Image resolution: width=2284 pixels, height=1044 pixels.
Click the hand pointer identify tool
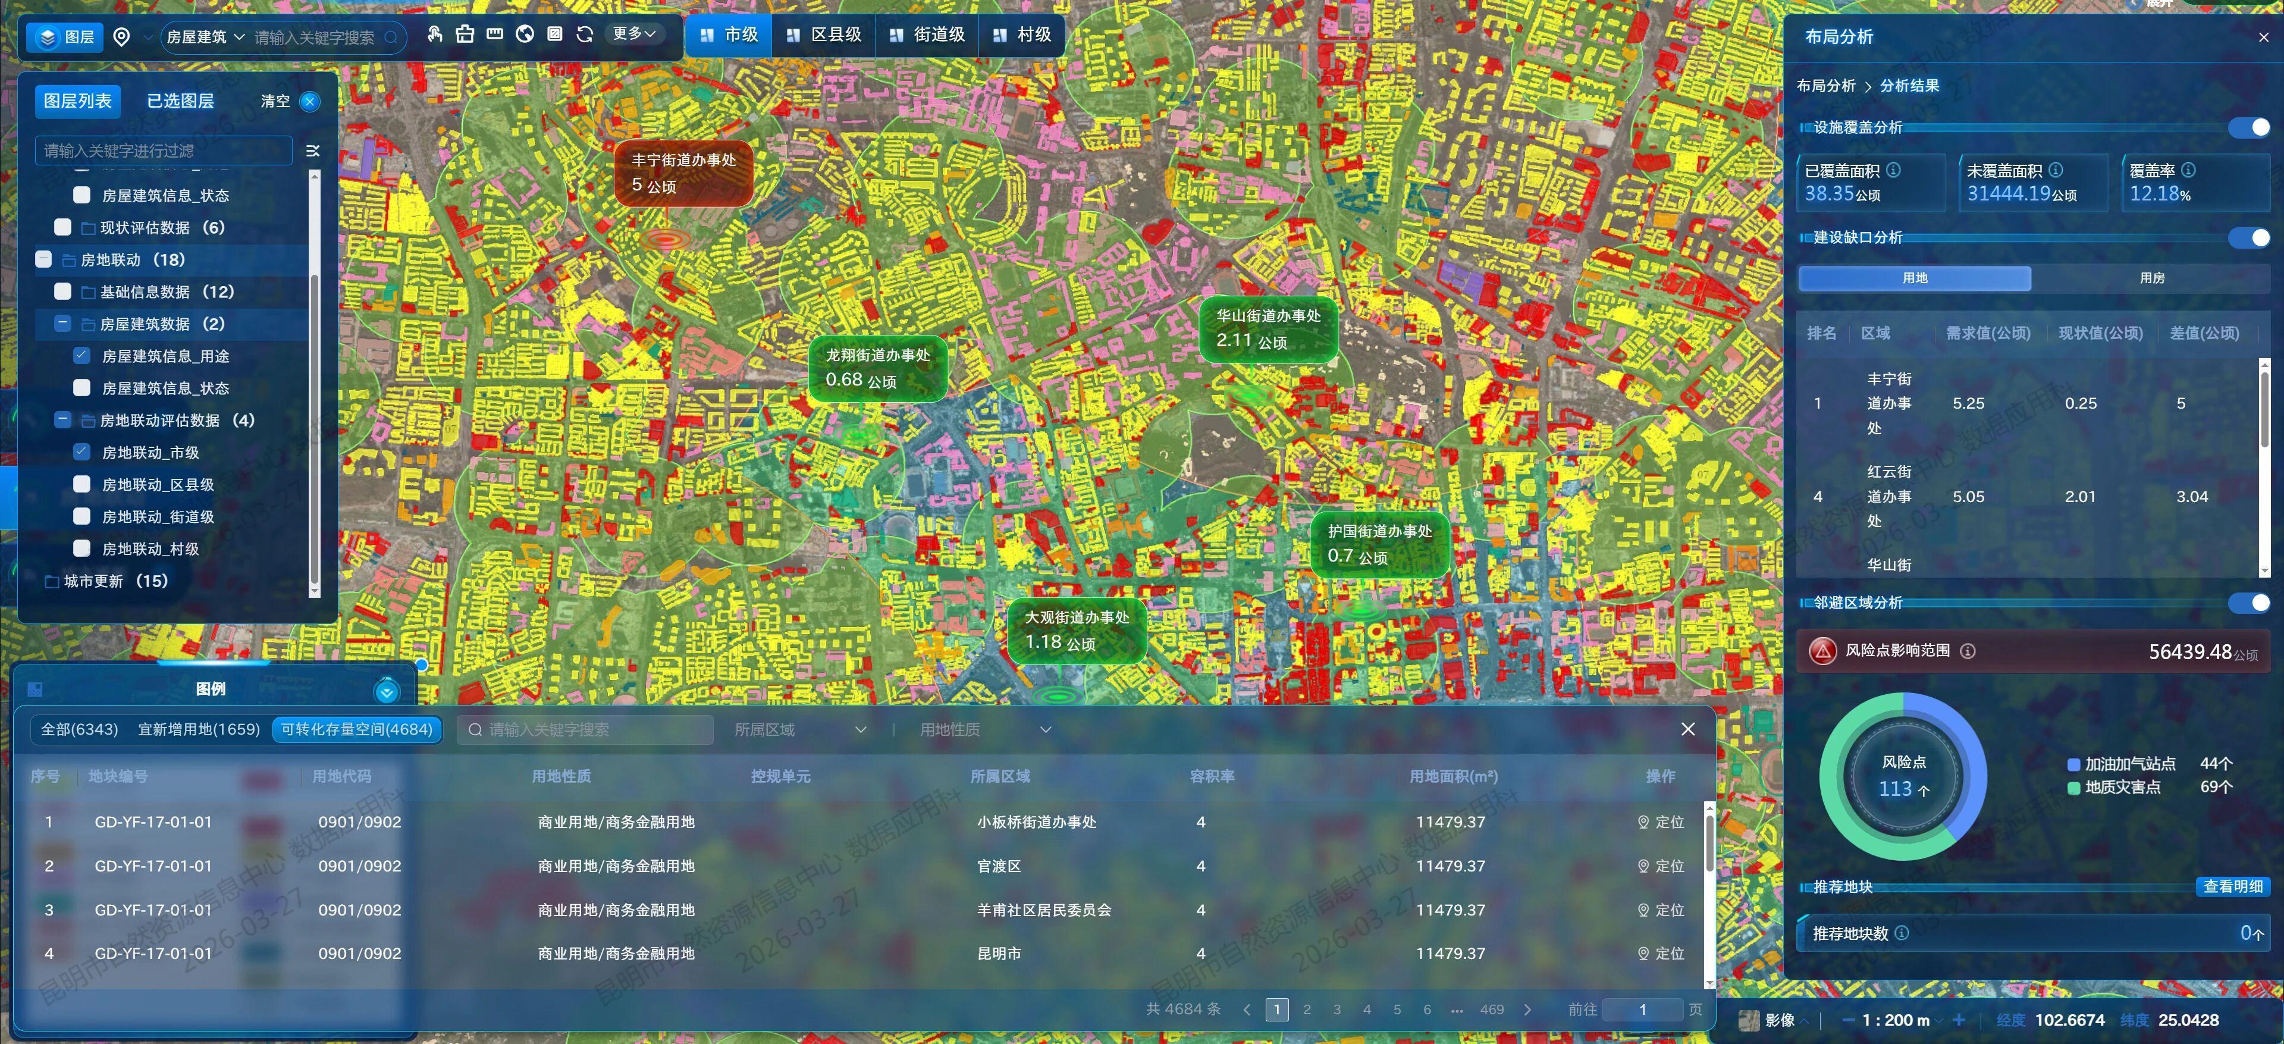tap(434, 35)
